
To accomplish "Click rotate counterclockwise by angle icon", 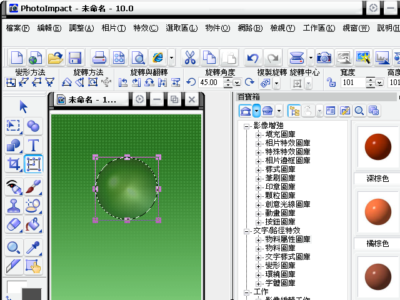I will (191, 82).
